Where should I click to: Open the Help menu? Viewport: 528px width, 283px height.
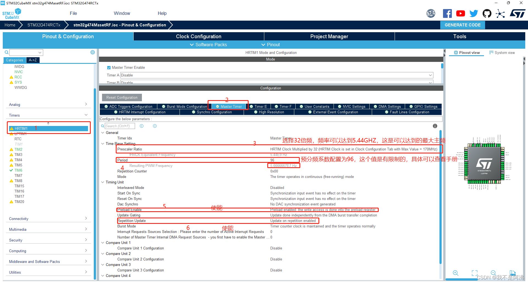pyautogui.click(x=162, y=13)
